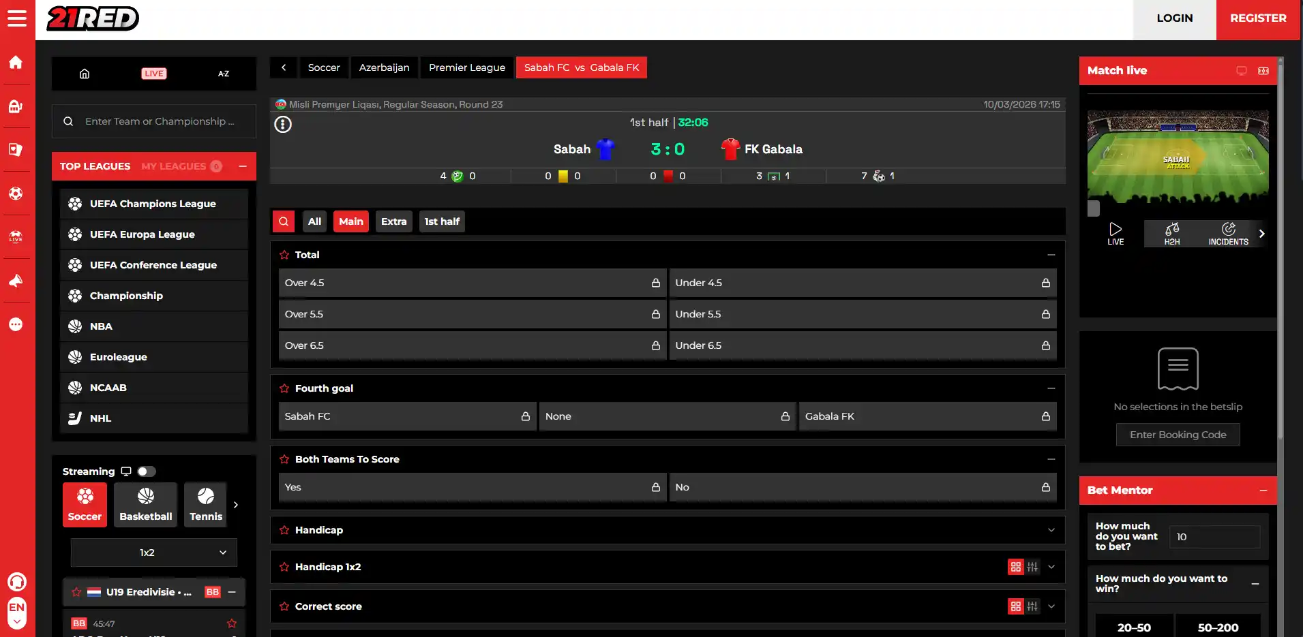Select Basketball sport filter
The height and width of the screenshot is (637, 1303).
tap(146, 505)
